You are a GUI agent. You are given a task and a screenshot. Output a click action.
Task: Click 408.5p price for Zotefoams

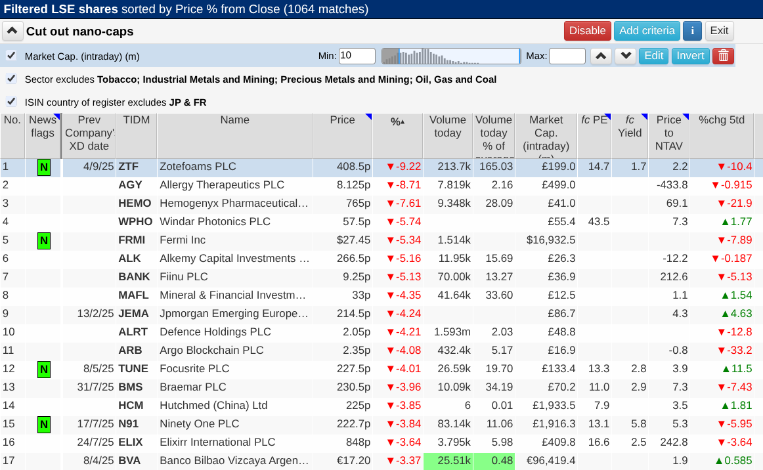(353, 166)
